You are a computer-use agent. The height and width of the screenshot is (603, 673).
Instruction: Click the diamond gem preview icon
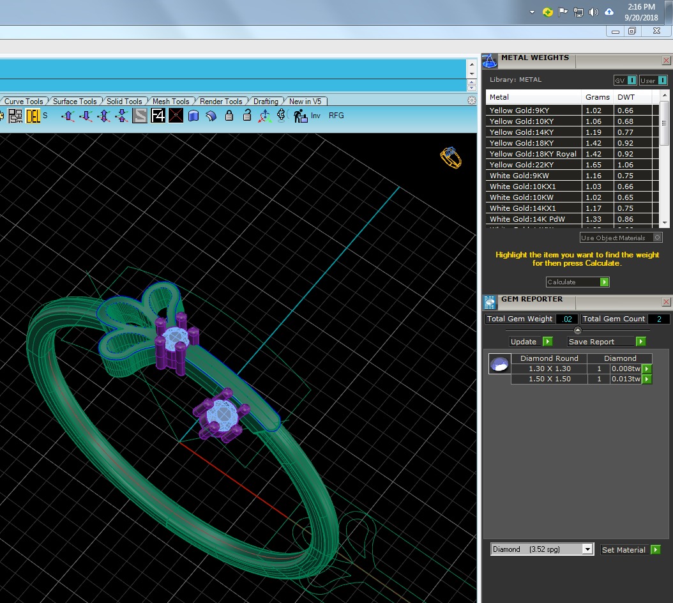tap(499, 364)
